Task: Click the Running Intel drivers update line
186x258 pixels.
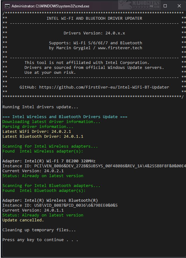Action: point(40,107)
